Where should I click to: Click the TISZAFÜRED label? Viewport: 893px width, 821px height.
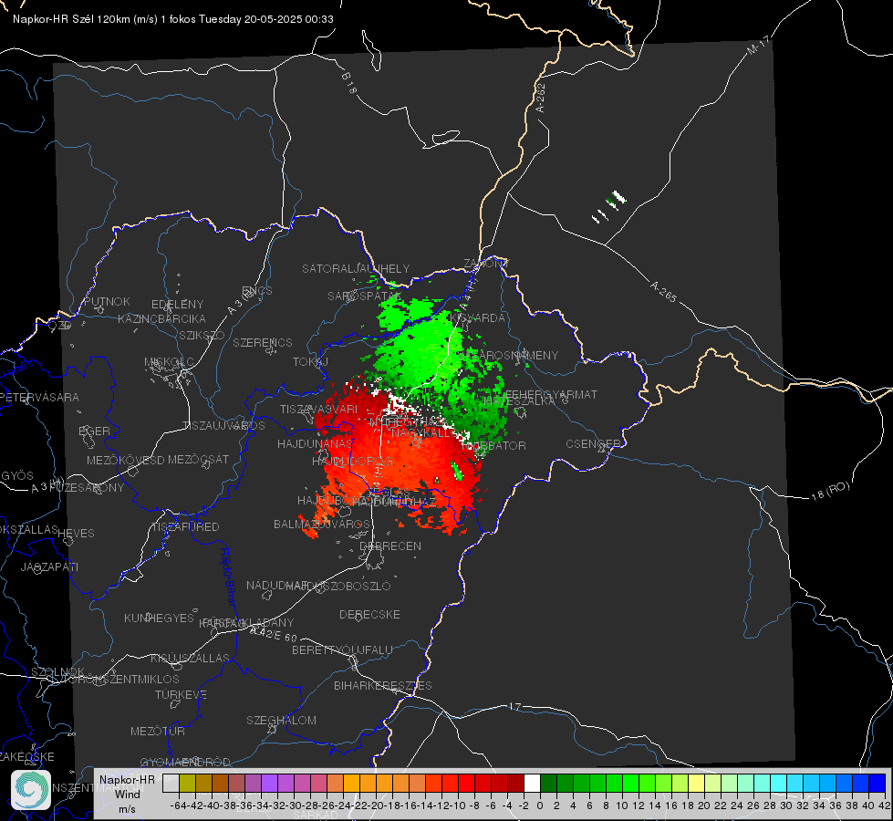(185, 526)
